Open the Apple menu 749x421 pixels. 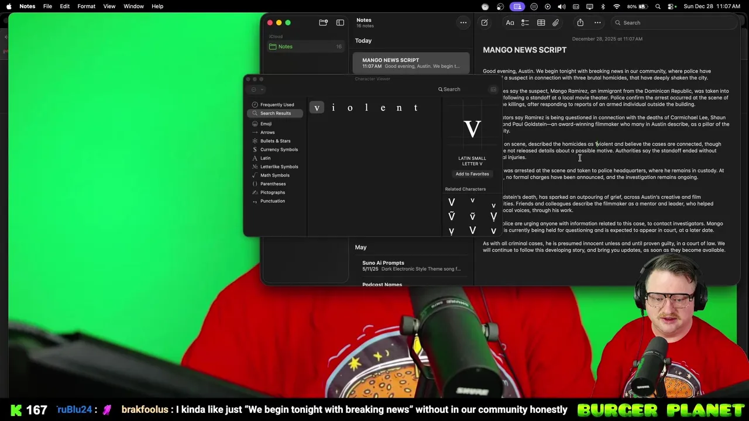(9, 6)
